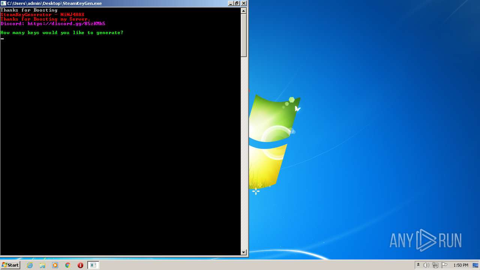Screen dimensions: 480x270
Task: Show hidden system tray icons
Action: tap(418, 265)
